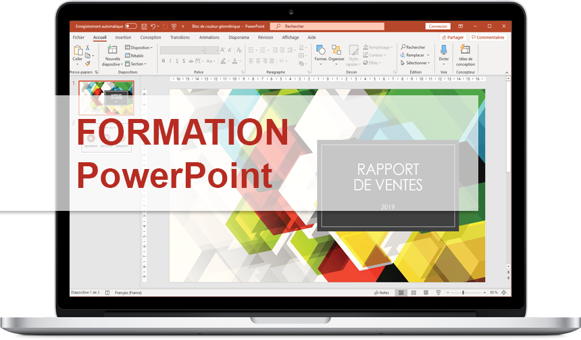Open the Styles rapides gallery
Viewport: 581px width, 340px height.
(353, 55)
